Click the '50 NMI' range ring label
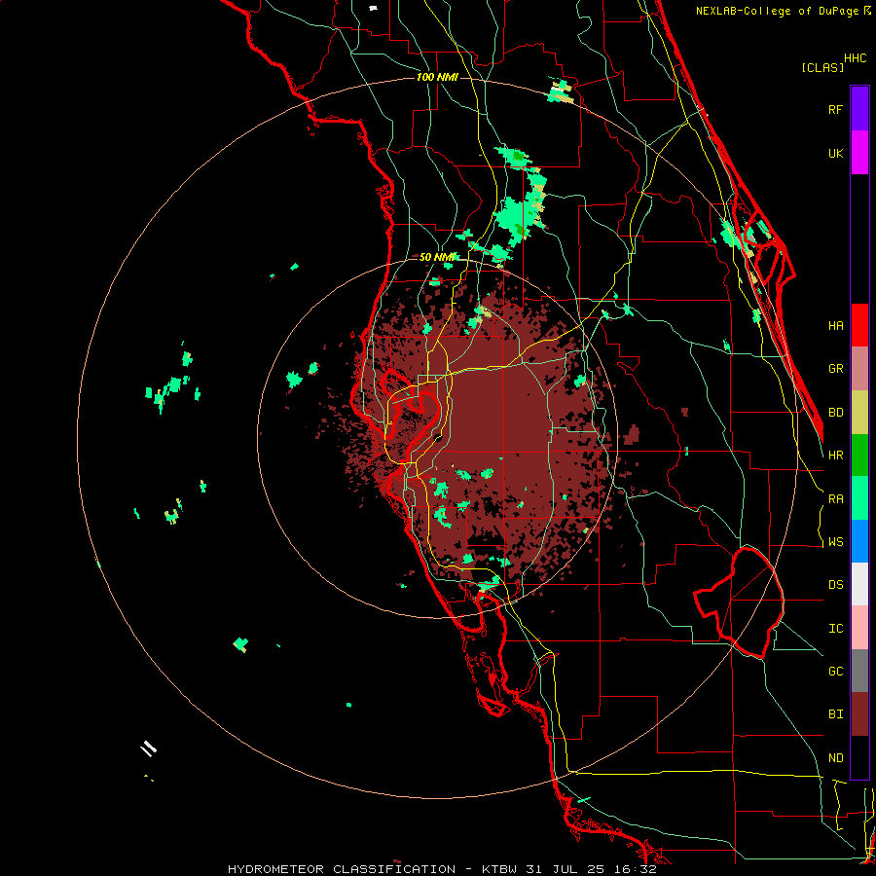Image resolution: width=876 pixels, height=876 pixels. 437,257
